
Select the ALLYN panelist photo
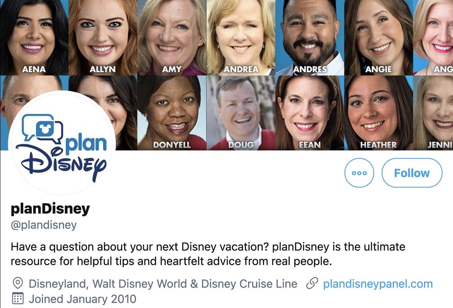click(x=102, y=36)
